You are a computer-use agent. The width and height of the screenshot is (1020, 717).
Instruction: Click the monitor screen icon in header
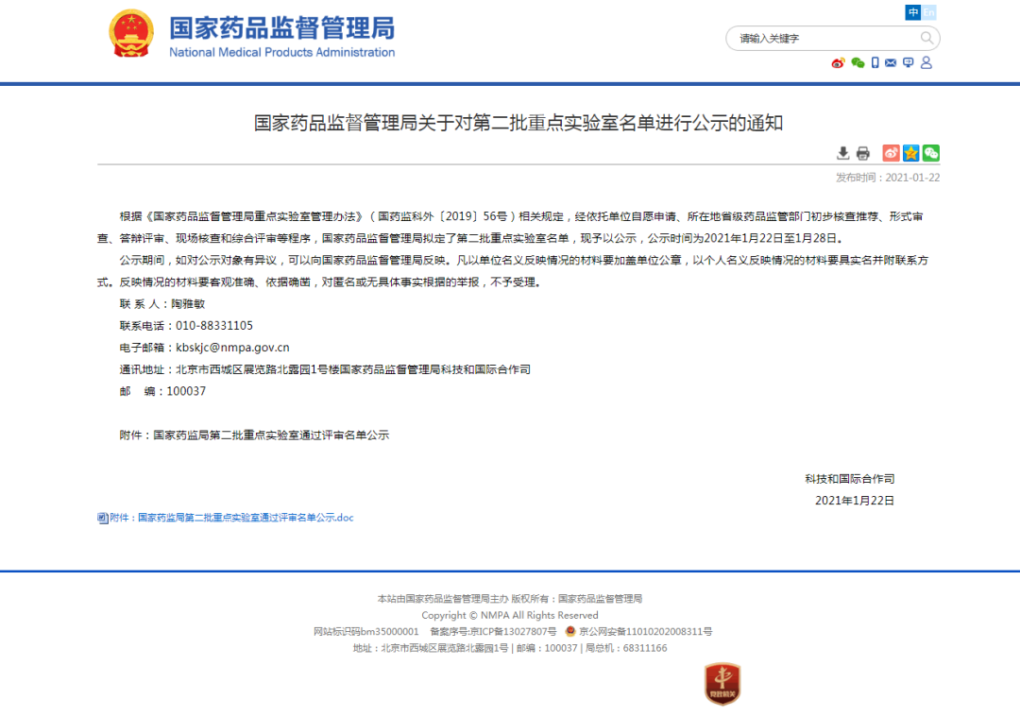point(908,63)
